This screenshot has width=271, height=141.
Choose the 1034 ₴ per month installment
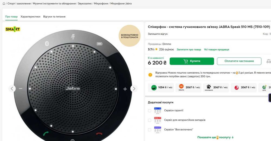point(162,87)
